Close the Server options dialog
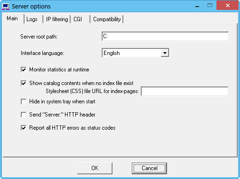This screenshot has width=240, height=179. [x=227, y=6]
